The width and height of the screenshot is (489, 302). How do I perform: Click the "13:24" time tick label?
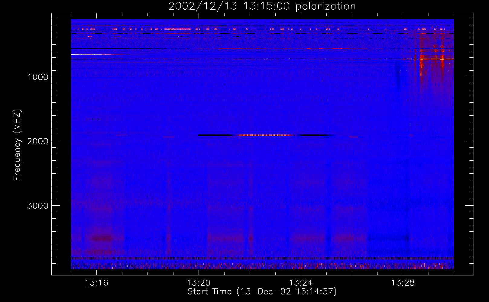[x=301, y=283]
